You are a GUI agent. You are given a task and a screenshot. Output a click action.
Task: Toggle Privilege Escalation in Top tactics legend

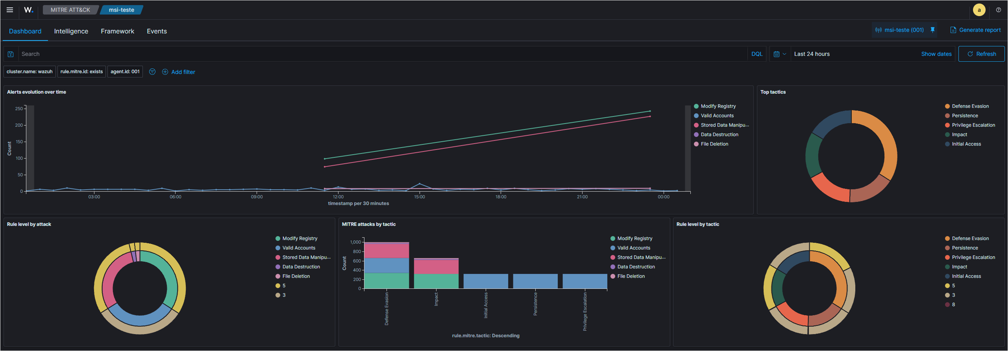(x=970, y=125)
